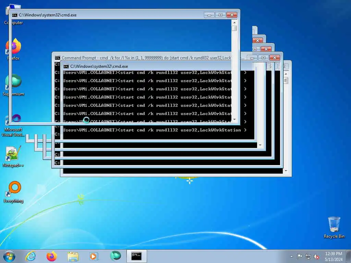Open the clock showing 12:39 PM

point(334,256)
